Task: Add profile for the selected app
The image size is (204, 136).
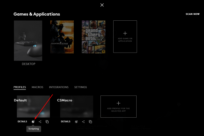Action: tap(118, 106)
